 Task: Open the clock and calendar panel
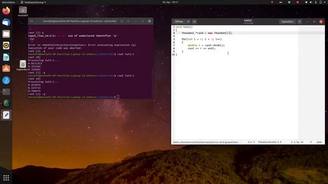click(170, 2)
